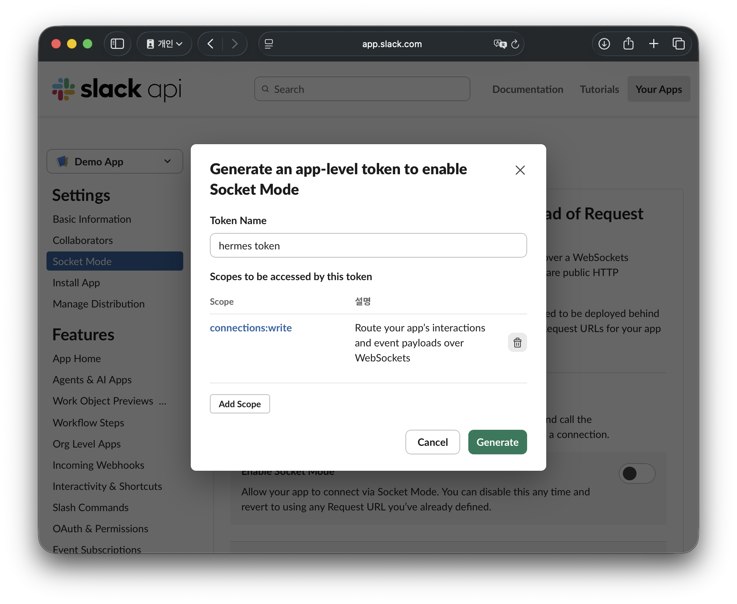Viewport: 737px width, 604px height.
Task: Open Interactivity & Shortcuts
Action: (107, 486)
